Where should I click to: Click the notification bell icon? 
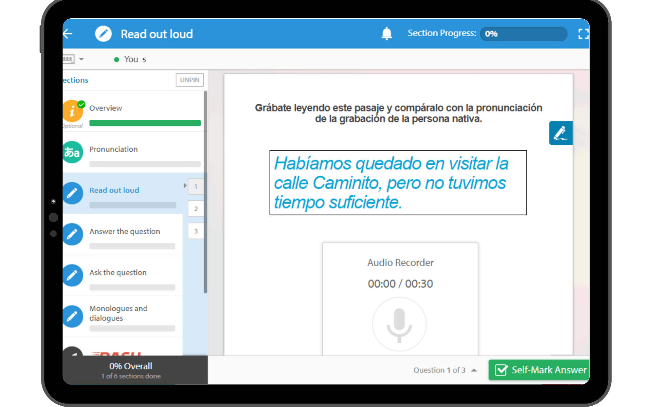pos(386,34)
